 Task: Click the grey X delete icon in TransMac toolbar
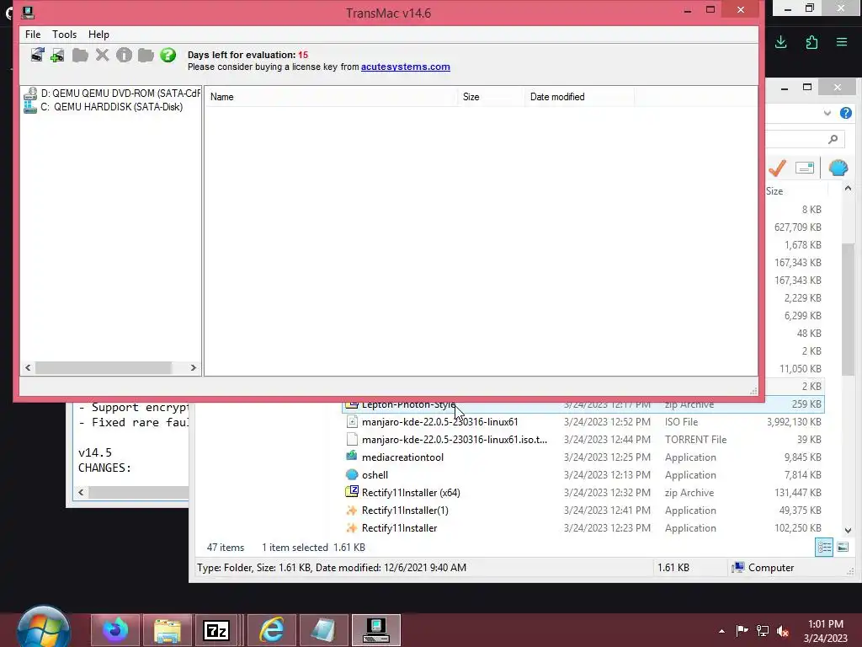point(102,55)
